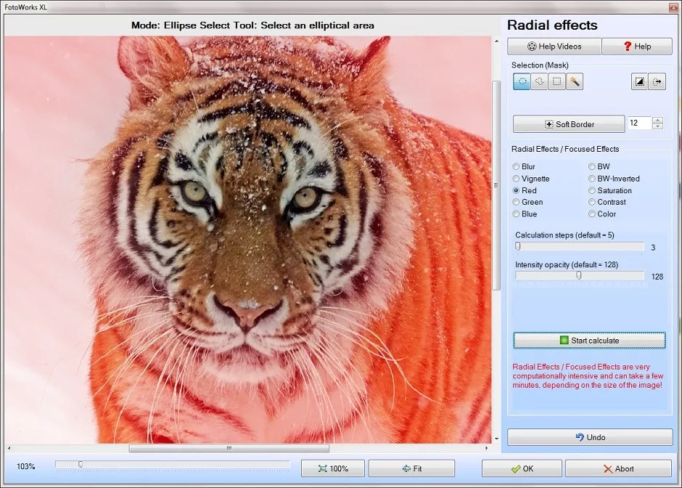
Task: Select the Rectangle Select tool
Action: pos(556,81)
